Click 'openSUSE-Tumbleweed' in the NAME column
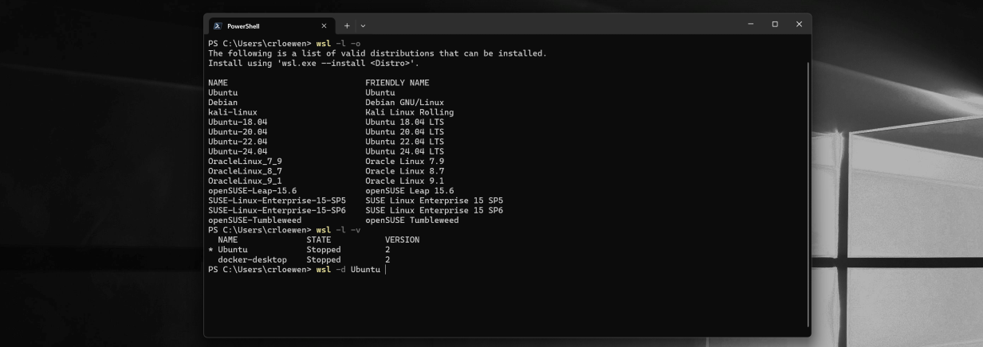Screen dimensions: 983x347 pos(254,220)
